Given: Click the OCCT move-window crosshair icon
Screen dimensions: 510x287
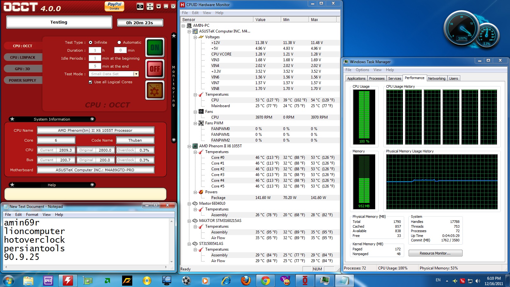Looking at the screenshot, I should (x=150, y=6).
